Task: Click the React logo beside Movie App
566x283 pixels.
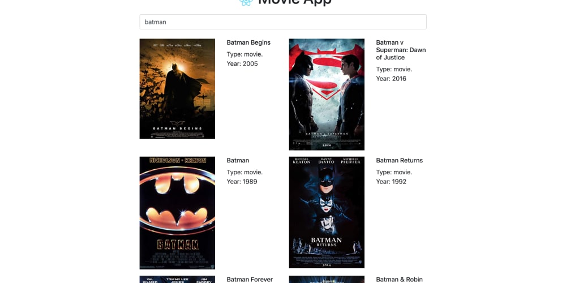Action: [x=246, y=2]
